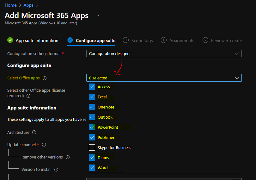Check the Skype for Business checkbox
The width and height of the screenshot is (256, 180).
click(x=92, y=147)
